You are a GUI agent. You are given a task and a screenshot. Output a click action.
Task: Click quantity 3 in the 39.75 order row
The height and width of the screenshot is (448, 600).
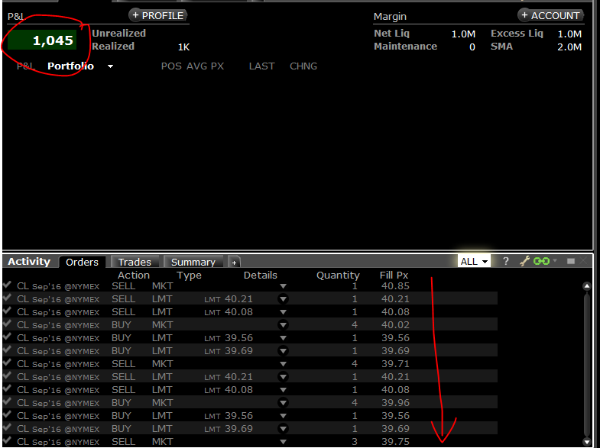coord(355,441)
